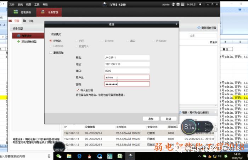
Task: Click 刷新所有设备 refresh button
Action: click(207, 28)
